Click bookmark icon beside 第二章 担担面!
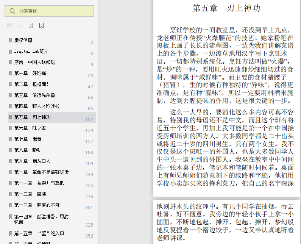This screenshot has width=301, height=244. point(11,84)
